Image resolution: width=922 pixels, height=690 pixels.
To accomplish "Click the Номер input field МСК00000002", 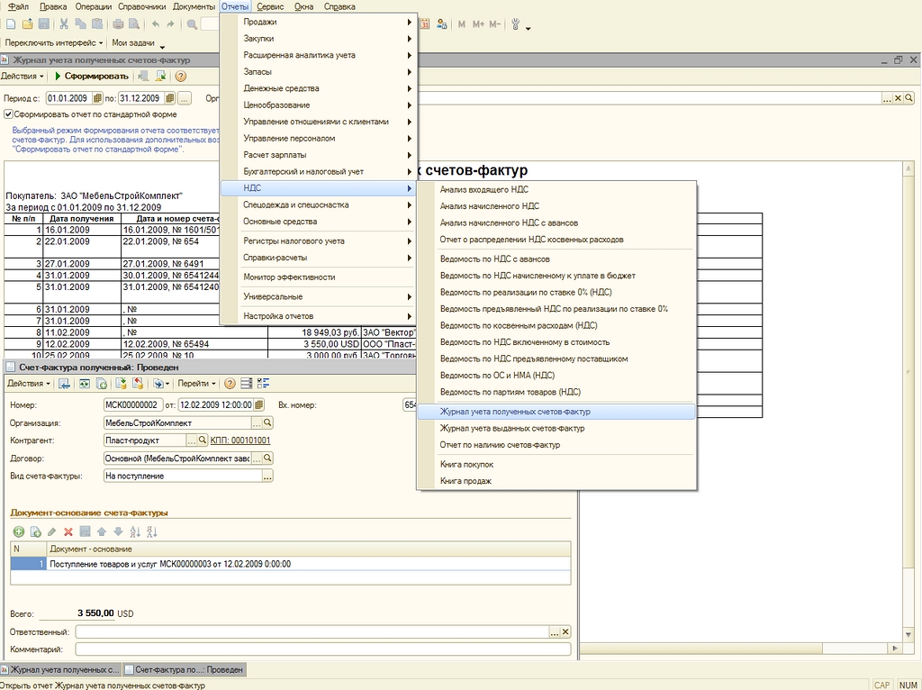I will 132,404.
